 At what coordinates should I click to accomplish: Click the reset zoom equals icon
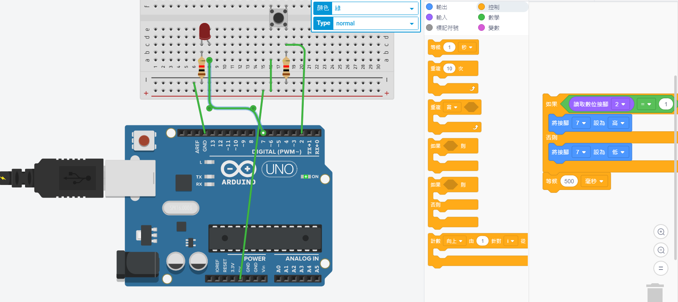coord(661,269)
